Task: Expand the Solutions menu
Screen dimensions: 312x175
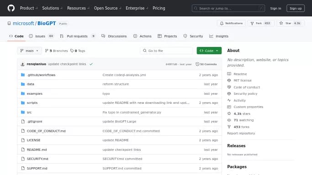Action: click(x=52, y=8)
